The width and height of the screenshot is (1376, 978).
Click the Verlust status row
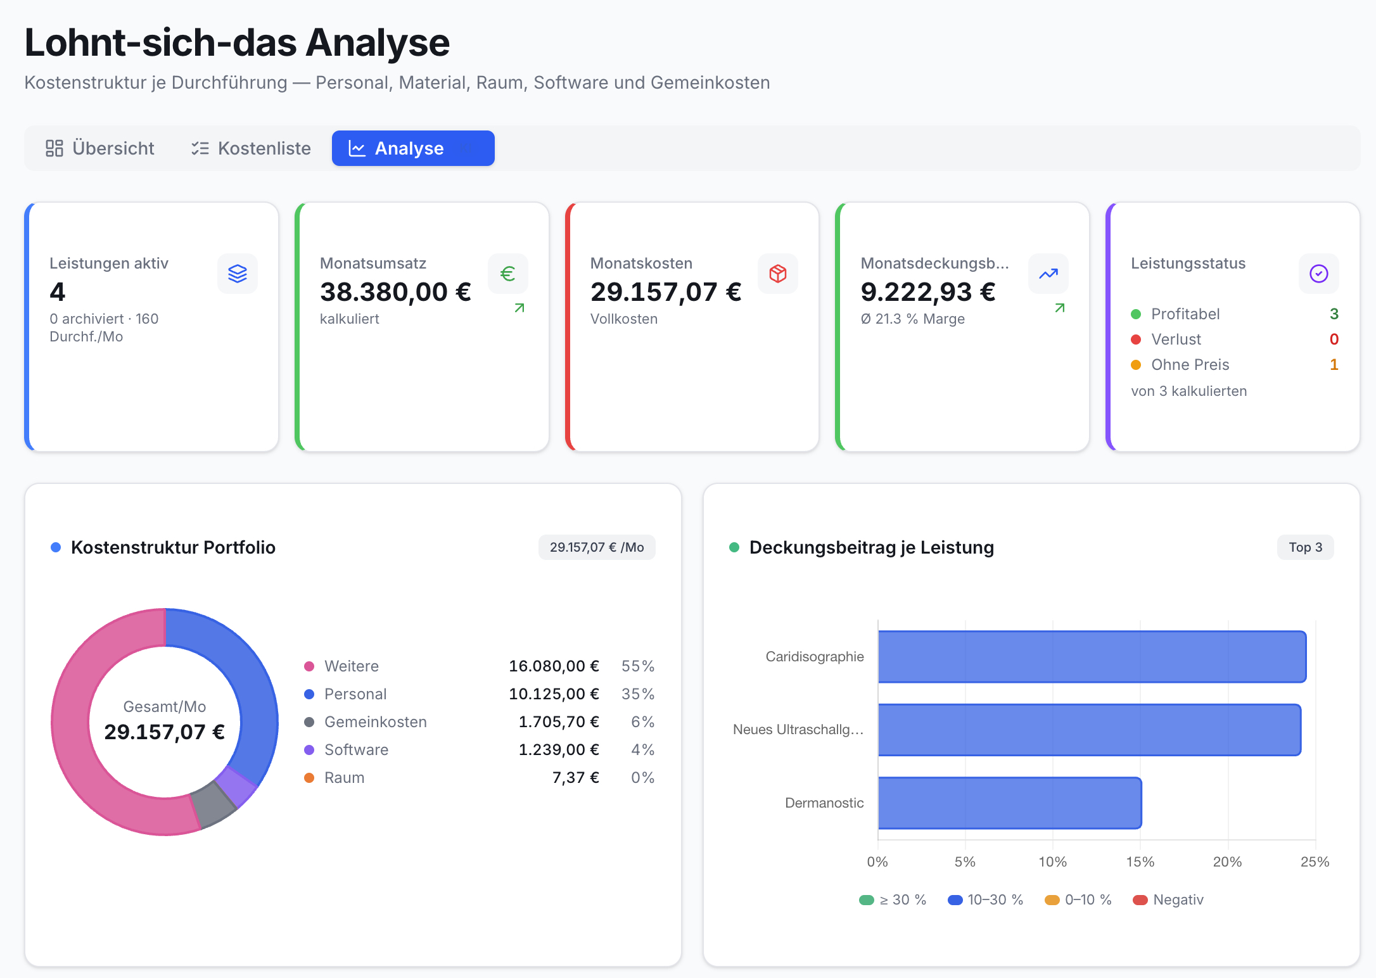[x=1235, y=340]
